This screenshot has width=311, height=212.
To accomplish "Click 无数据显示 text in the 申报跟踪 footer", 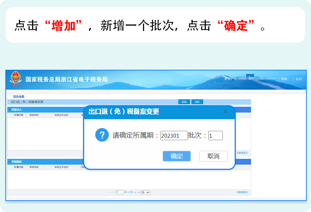I will (x=242, y=192).
